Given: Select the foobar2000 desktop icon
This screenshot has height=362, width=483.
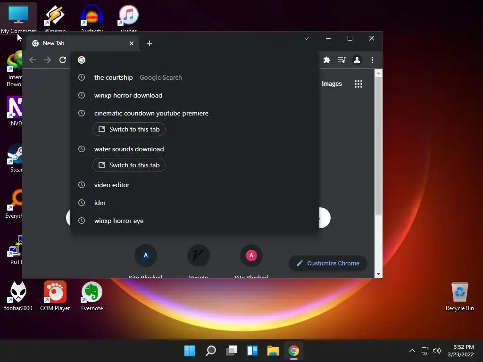Looking at the screenshot, I should [18, 296].
